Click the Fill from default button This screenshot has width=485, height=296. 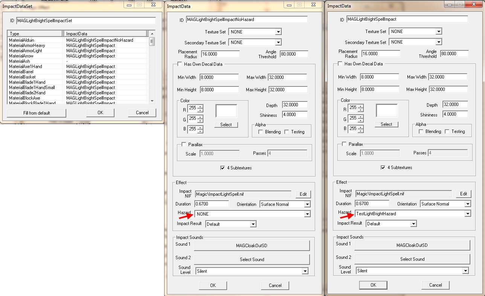[37, 113]
